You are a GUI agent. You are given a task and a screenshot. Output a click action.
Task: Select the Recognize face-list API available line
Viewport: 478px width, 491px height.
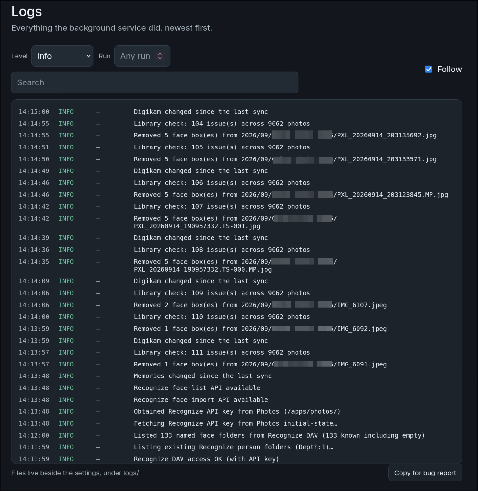point(236,388)
